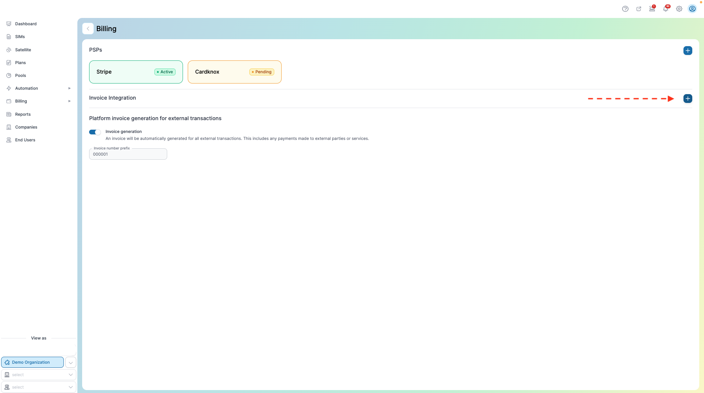Image resolution: width=704 pixels, height=393 pixels.
Task: Click the Dashboard sidebar icon
Action: [x=9, y=24]
